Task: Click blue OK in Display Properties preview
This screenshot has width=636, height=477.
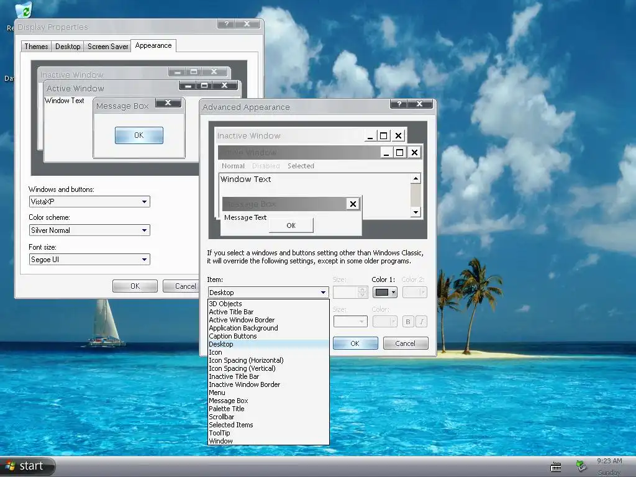Action: pyautogui.click(x=139, y=135)
